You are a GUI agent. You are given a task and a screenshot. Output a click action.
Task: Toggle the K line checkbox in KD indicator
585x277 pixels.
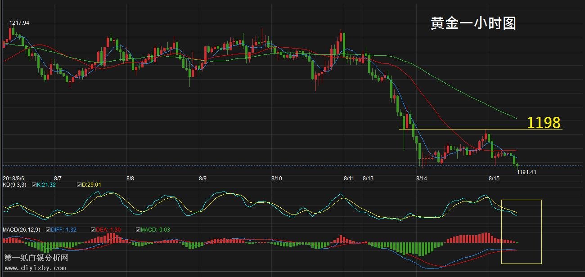click(34, 184)
